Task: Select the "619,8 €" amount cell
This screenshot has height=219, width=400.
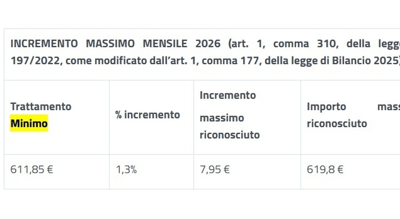Action: (325, 170)
